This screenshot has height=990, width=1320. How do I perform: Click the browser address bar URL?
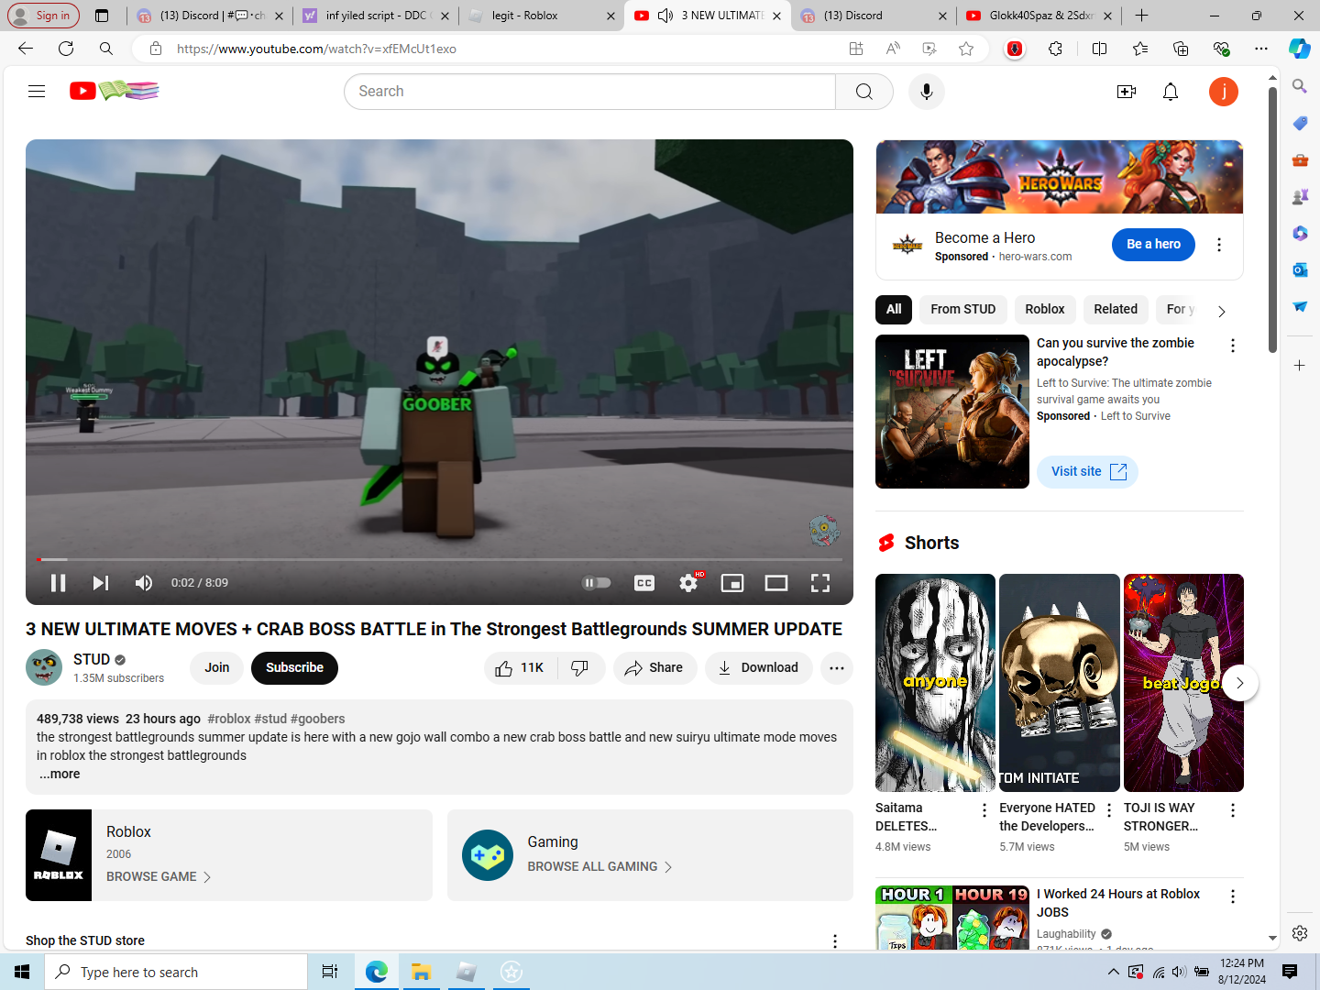click(316, 49)
